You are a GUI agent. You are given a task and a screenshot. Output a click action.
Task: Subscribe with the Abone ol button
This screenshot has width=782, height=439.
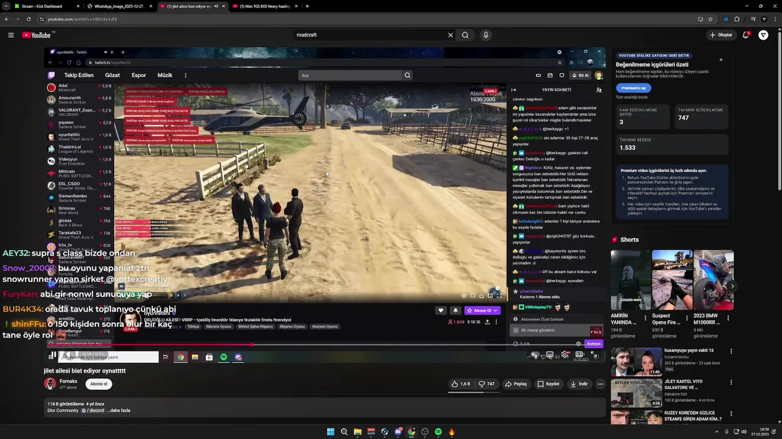click(x=98, y=384)
